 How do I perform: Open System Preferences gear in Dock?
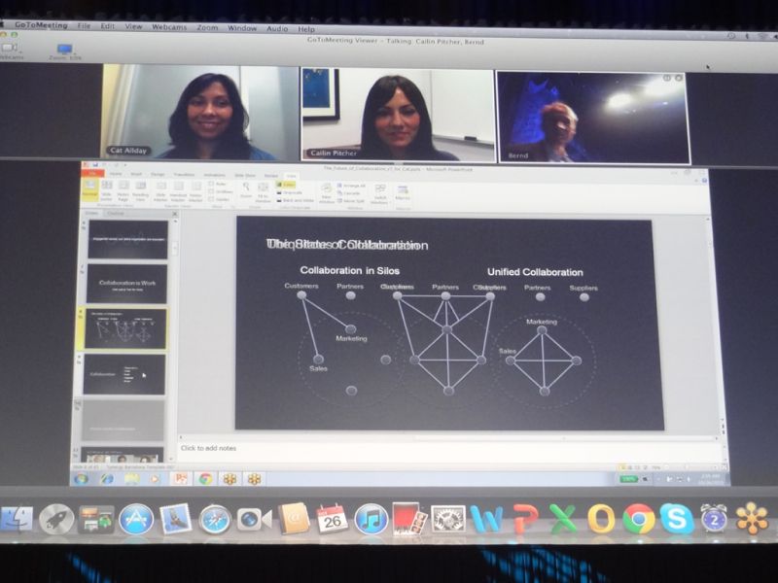point(448,519)
